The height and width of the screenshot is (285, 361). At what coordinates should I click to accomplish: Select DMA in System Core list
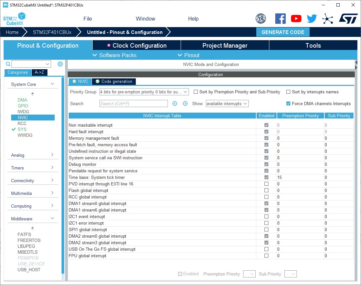coord(22,100)
